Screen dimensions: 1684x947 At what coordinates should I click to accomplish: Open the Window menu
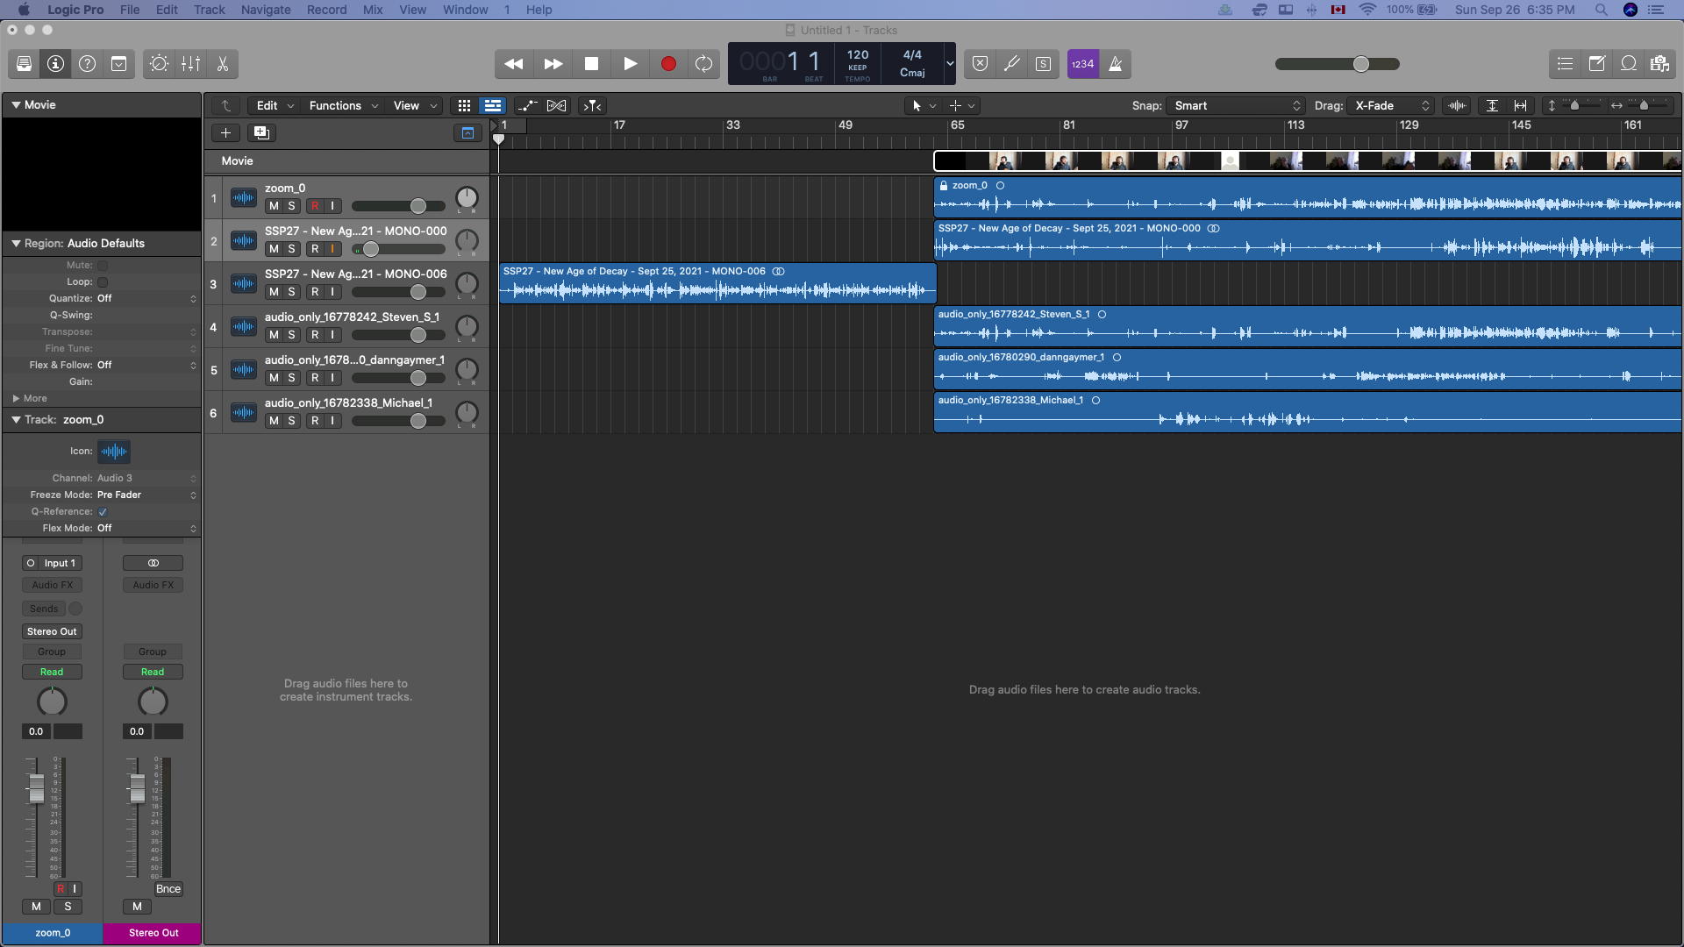point(465,10)
